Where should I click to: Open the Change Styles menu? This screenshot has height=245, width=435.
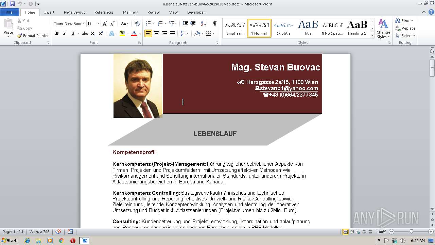(383, 29)
